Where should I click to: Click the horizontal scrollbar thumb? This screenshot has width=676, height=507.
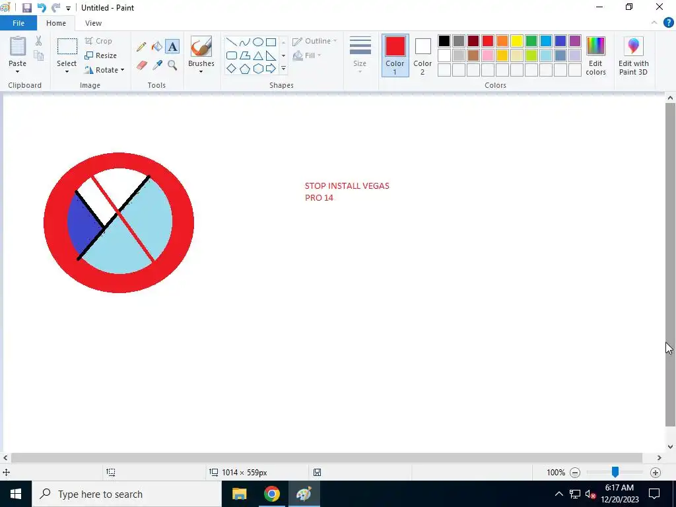coord(326,458)
